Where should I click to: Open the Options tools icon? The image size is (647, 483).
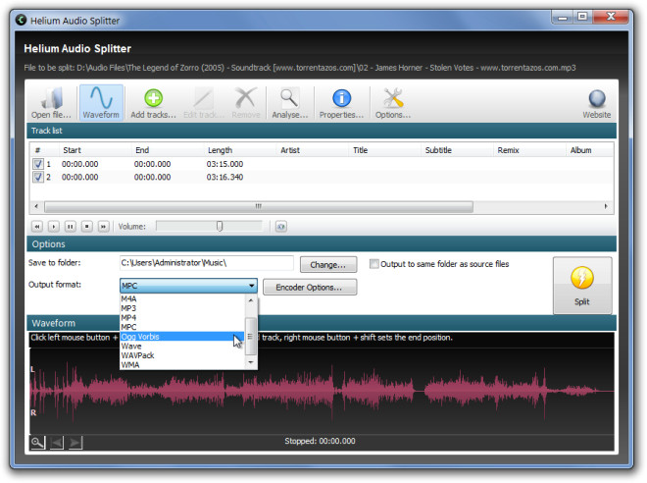(393, 103)
